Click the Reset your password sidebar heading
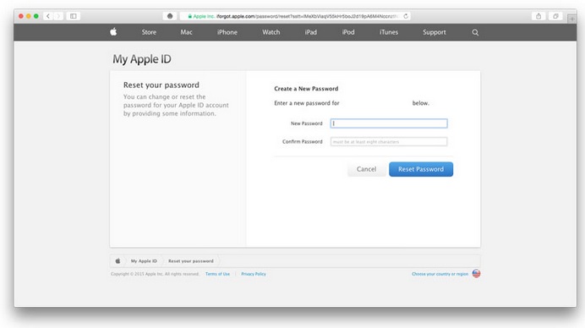Screen dimensions: 585x328 pos(161,85)
